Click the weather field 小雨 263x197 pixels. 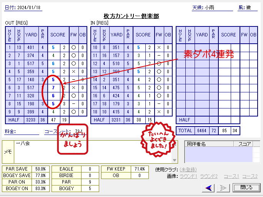pyautogui.click(x=209, y=8)
